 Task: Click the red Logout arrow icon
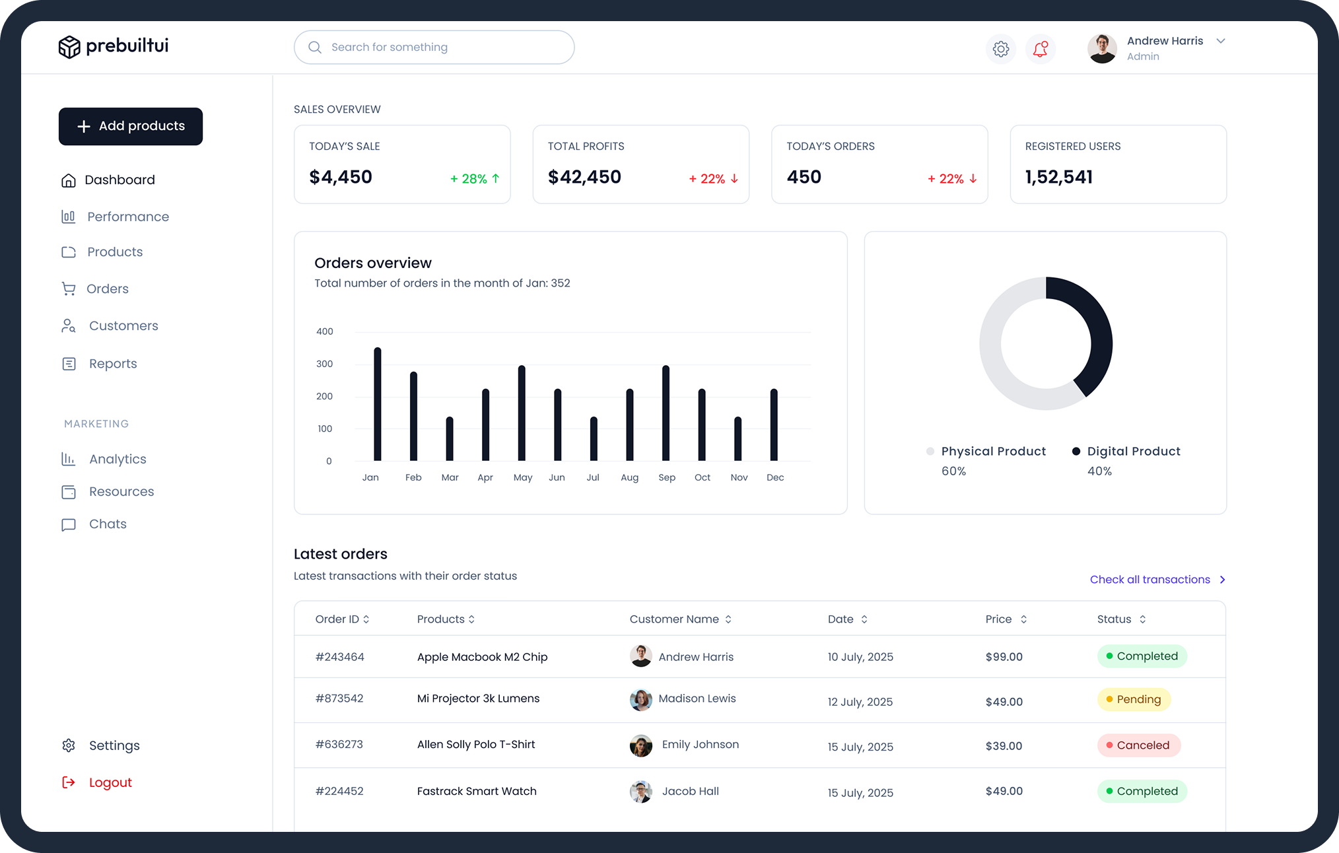pyautogui.click(x=69, y=782)
